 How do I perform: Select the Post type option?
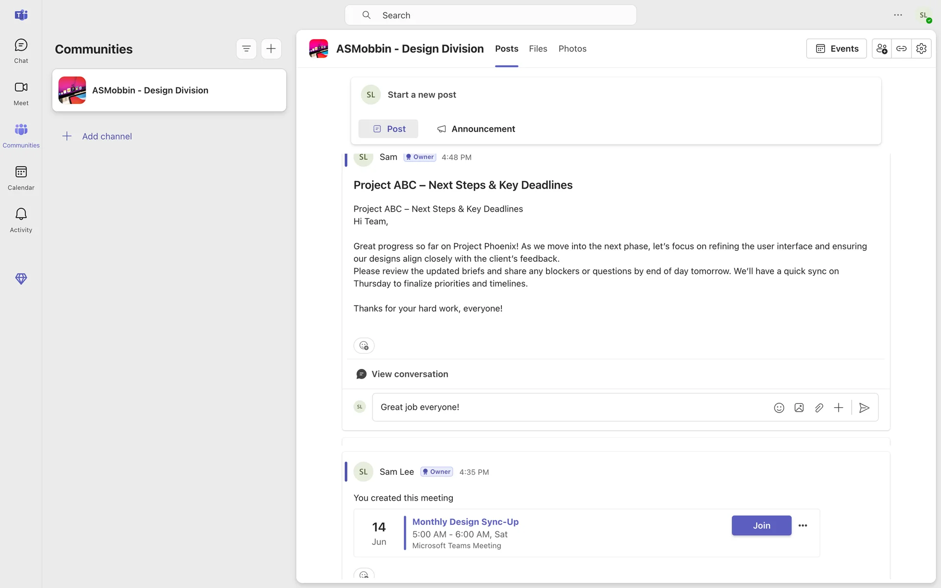[388, 129]
